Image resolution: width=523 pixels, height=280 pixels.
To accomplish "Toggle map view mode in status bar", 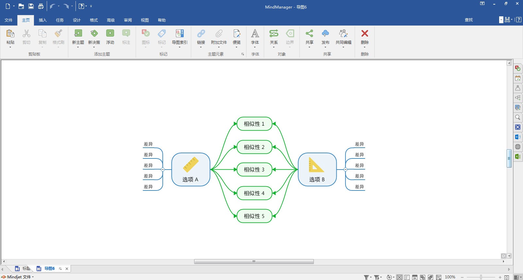I will [399, 277].
